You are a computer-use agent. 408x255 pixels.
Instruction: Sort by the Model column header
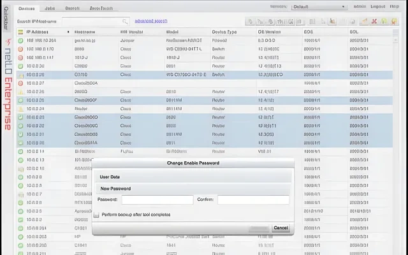pyautogui.click(x=187, y=32)
